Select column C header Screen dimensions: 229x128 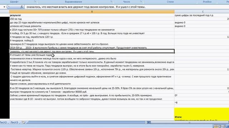202,12
